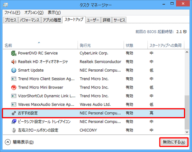Click the scrollbar down arrow
192x152 pixels.
click(187, 132)
